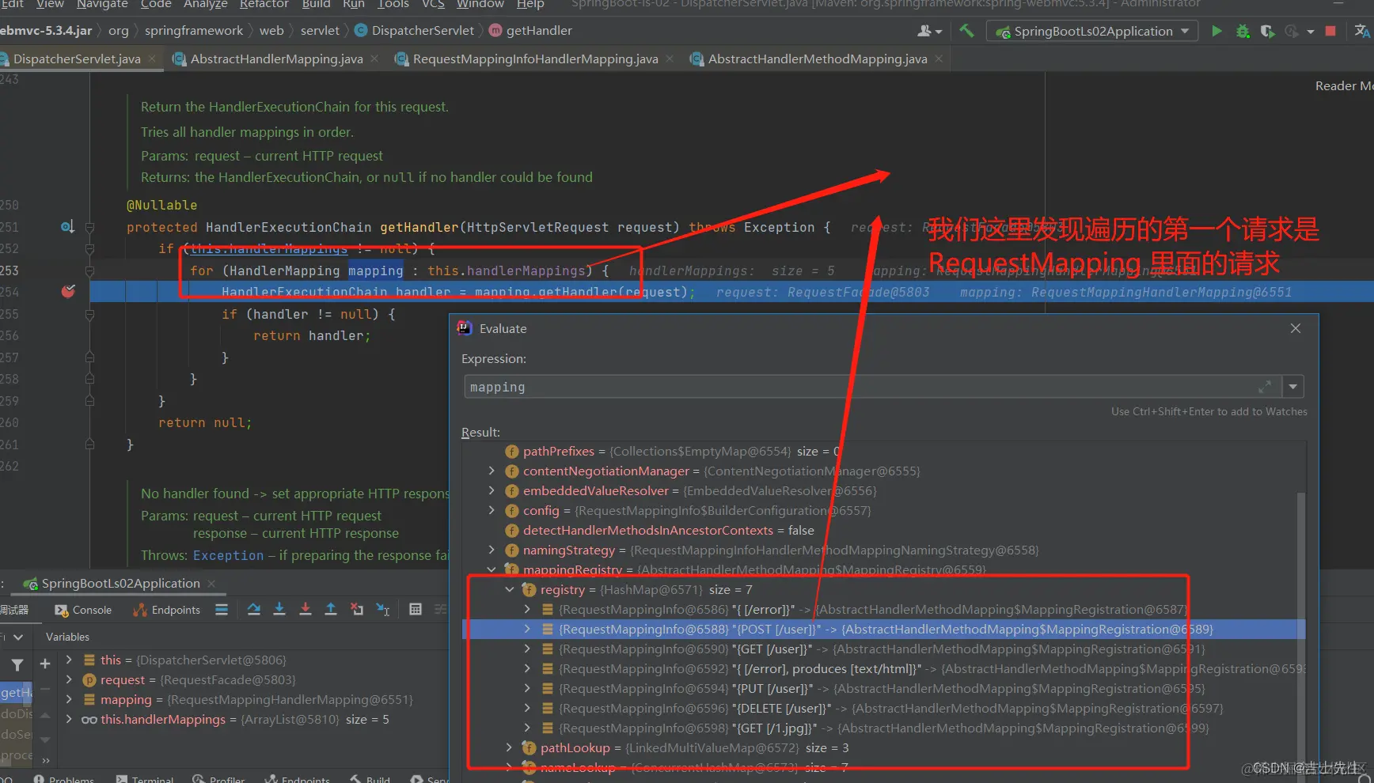
Task: Expand the contentNegotiationManager node
Action: click(x=492, y=471)
